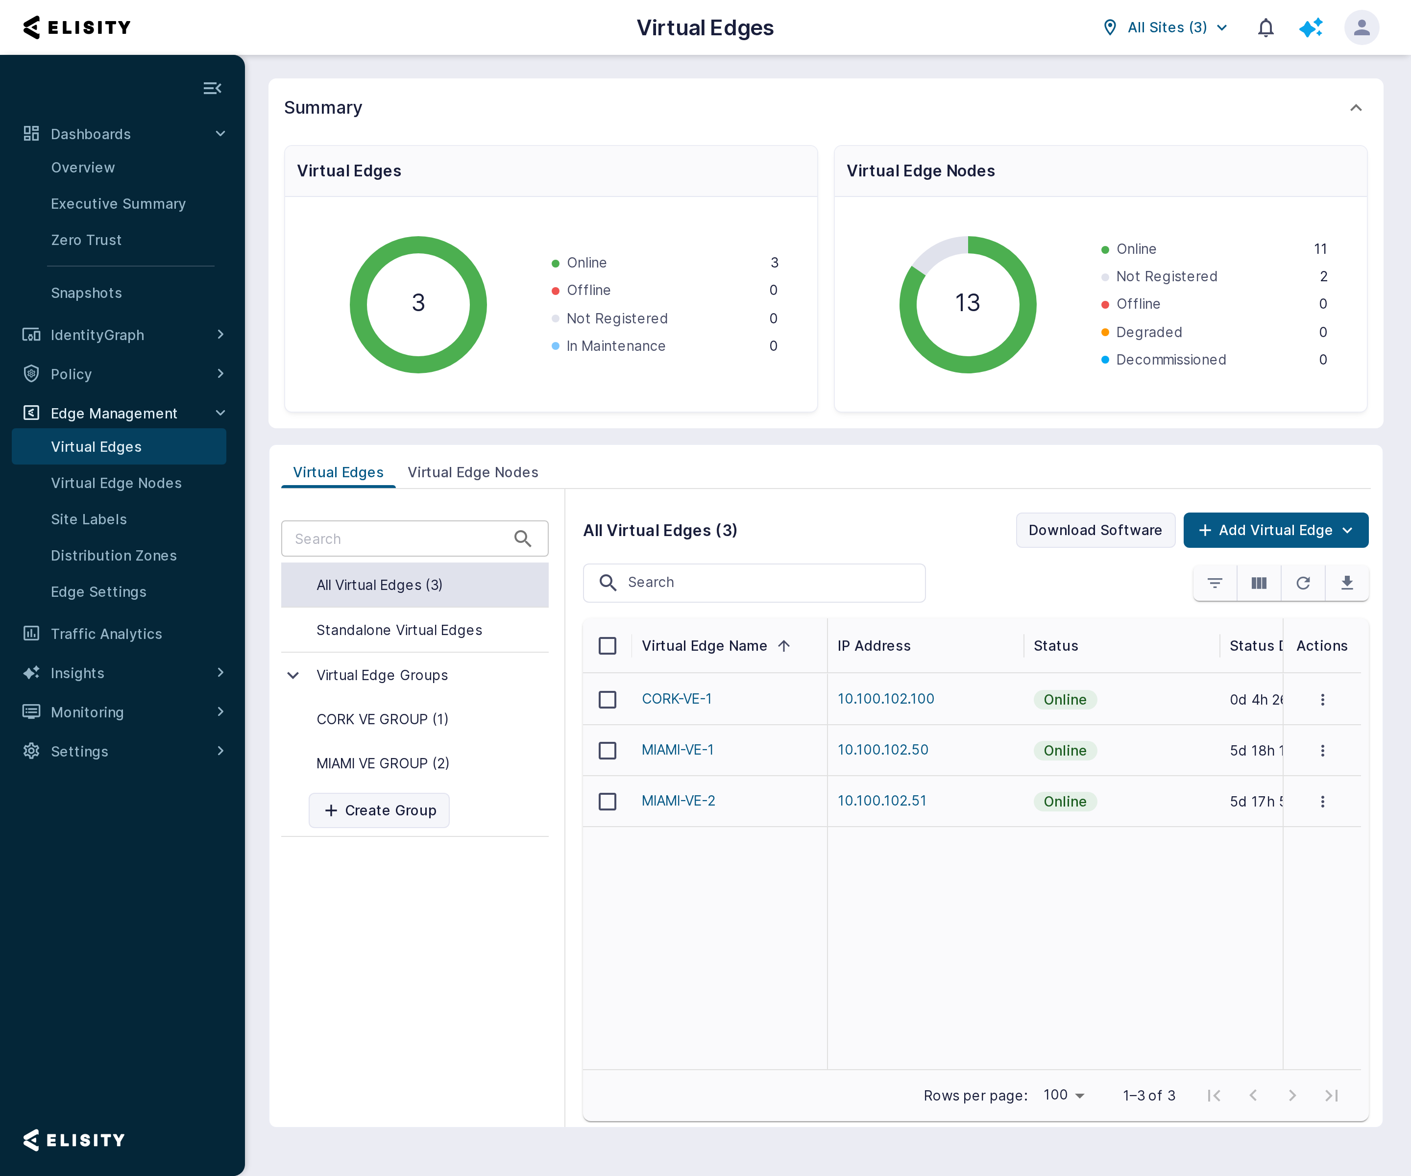Open the user profile avatar
Screen dimensions: 1411x1176
tap(1362, 27)
